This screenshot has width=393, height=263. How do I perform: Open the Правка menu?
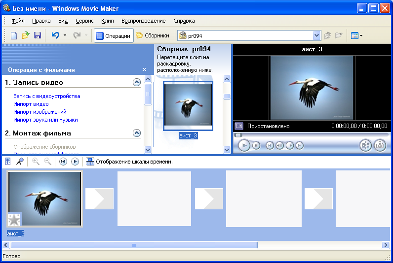tap(41, 21)
